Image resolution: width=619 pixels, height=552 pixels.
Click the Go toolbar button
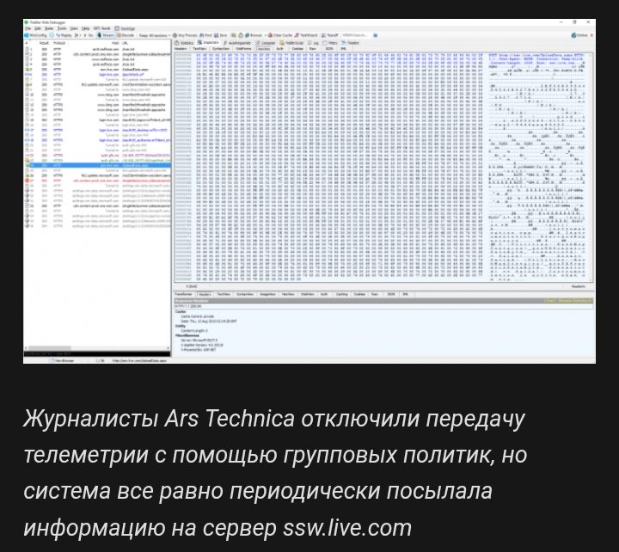pyautogui.click(x=89, y=35)
